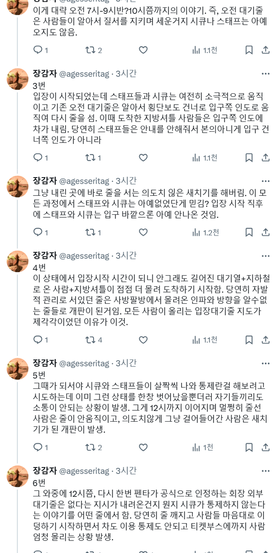This screenshot has height=553, width=276.
Task: Bookmark the tweet starting with 3번
Action: [x=249, y=158]
